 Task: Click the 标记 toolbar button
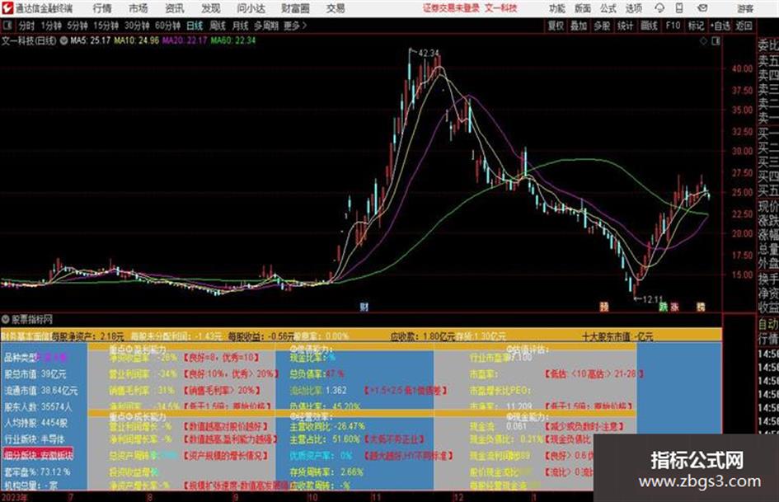tap(696, 26)
